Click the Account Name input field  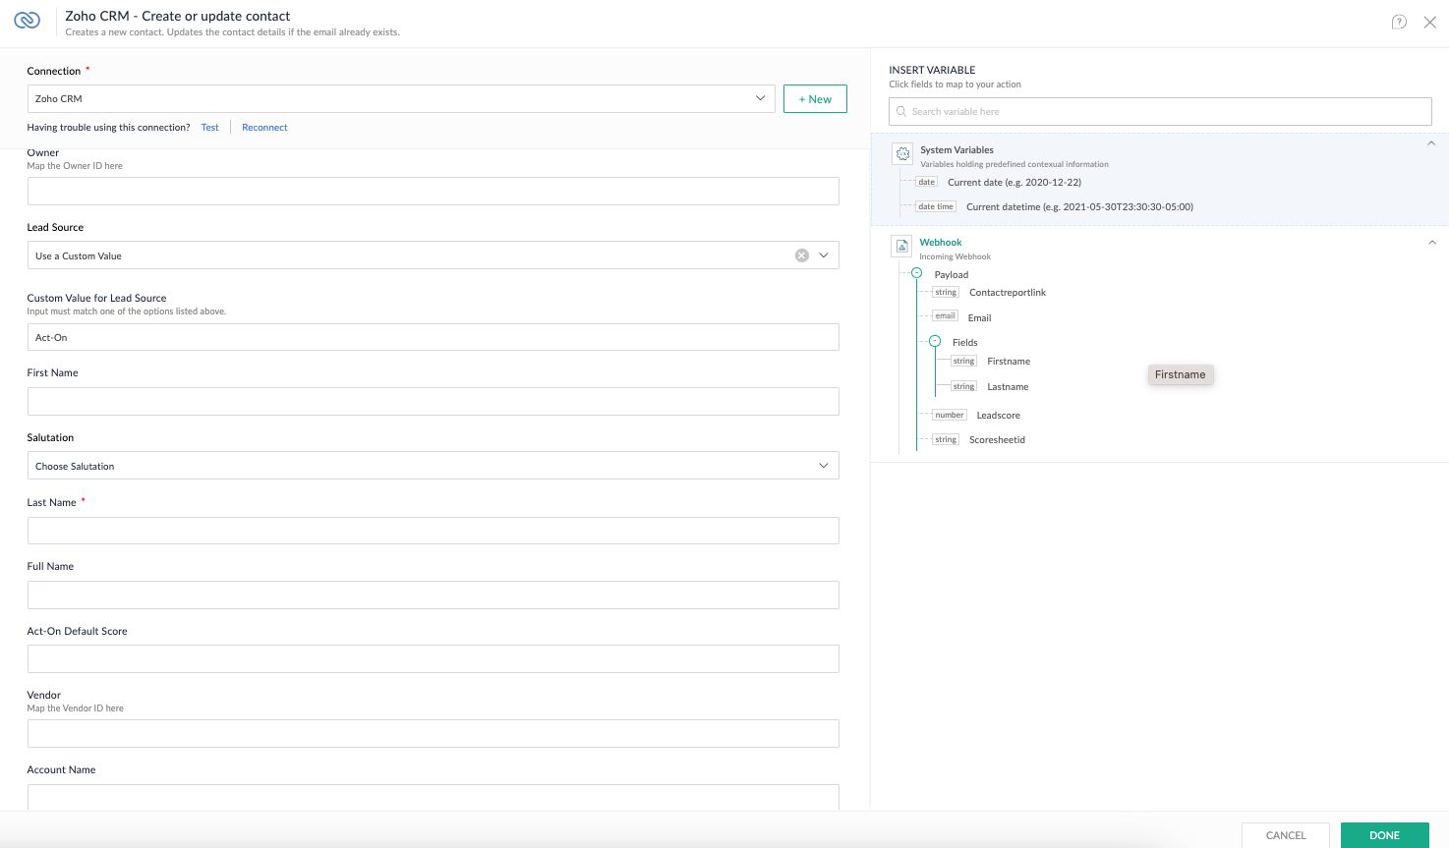click(433, 797)
